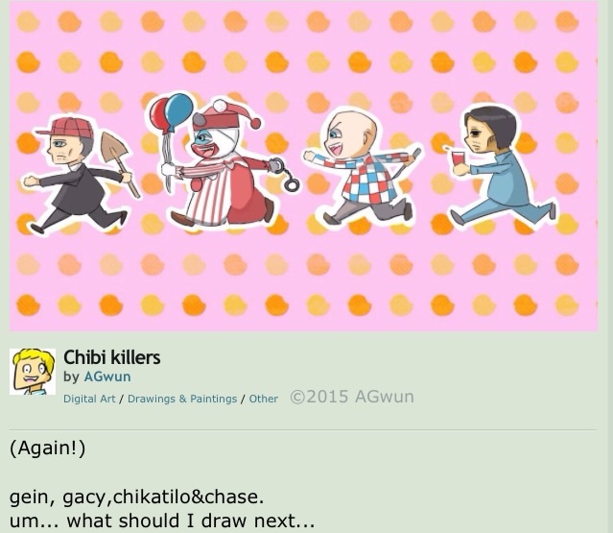Select the Other category link

click(x=264, y=399)
